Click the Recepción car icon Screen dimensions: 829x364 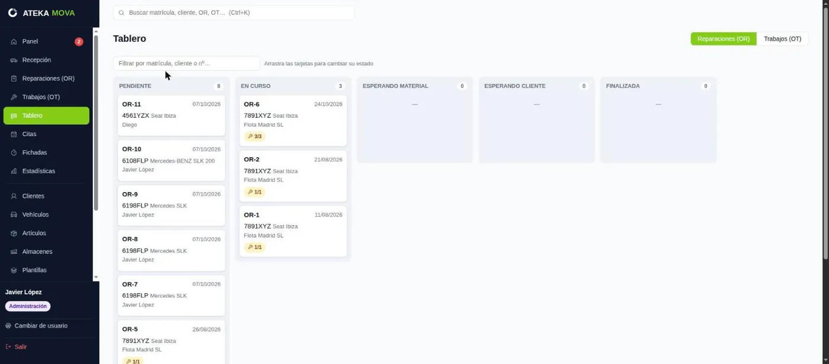[14, 60]
